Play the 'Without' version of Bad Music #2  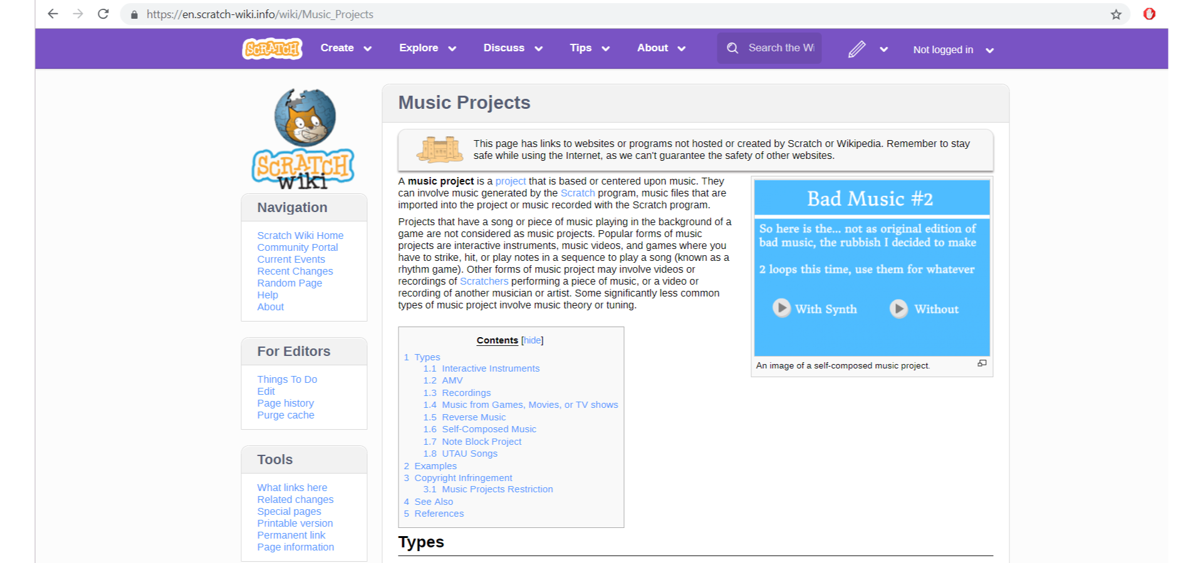[898, 308]
